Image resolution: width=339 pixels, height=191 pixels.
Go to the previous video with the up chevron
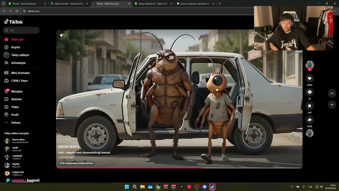[x=332, y=93]
